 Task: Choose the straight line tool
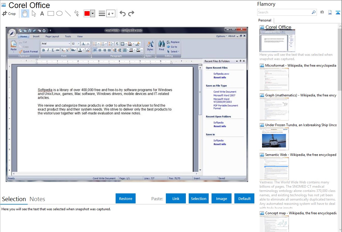click(x=68, y=13)
